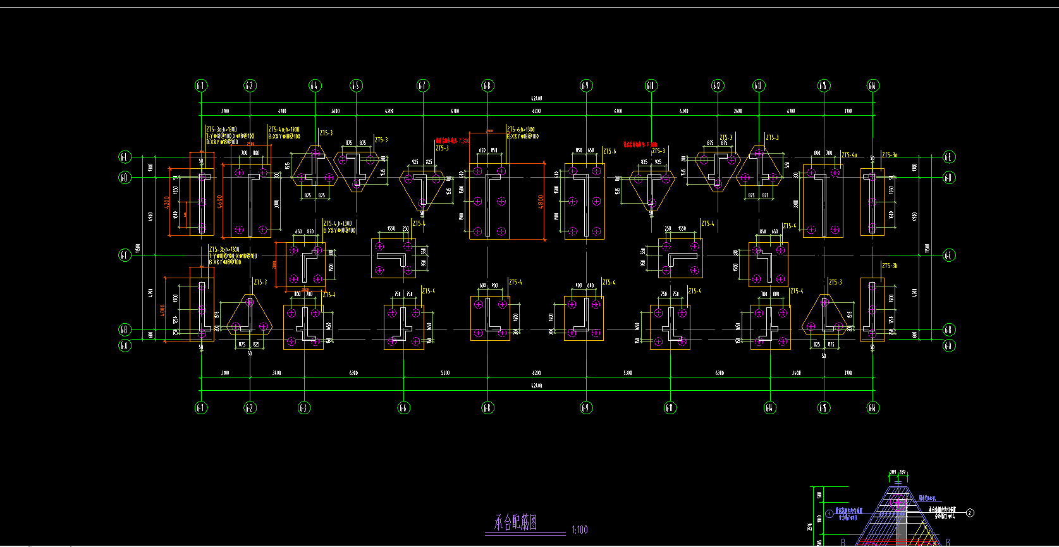Click the orange 4600 dimension text

pyautogui.click(x=220, y=202)
